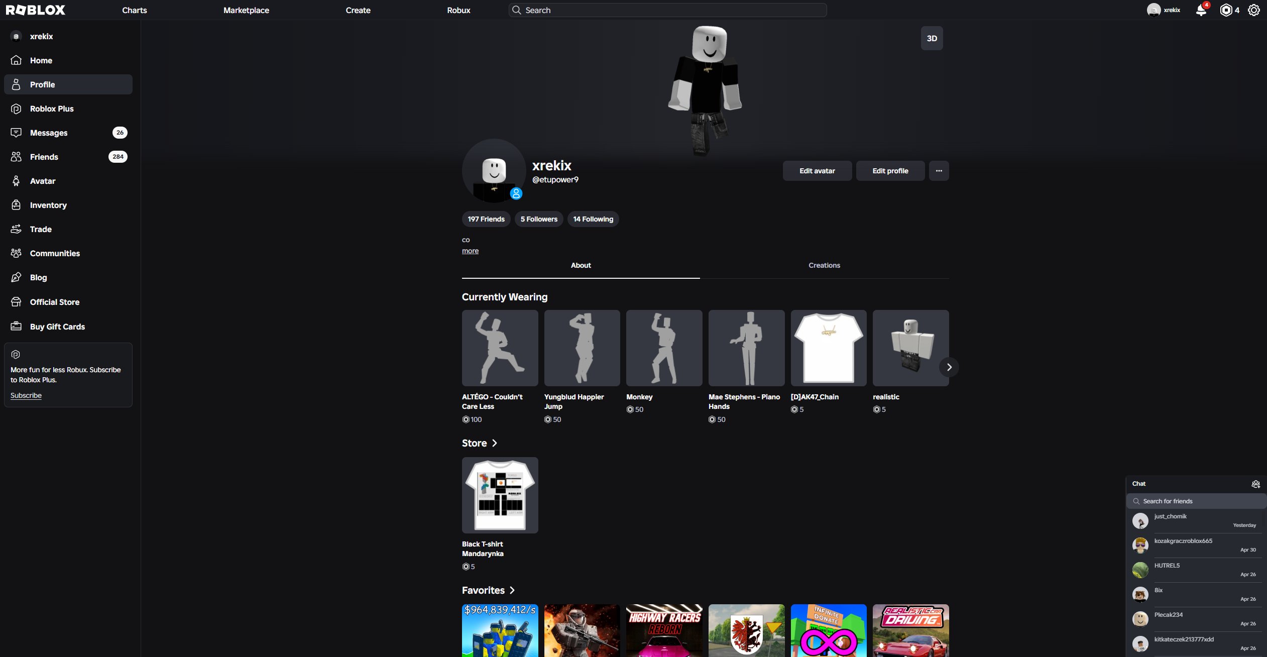Open kitkateczek213777xdd chat row
Viewport: 1267px width, 657px height.
(x=1195, y=644)
